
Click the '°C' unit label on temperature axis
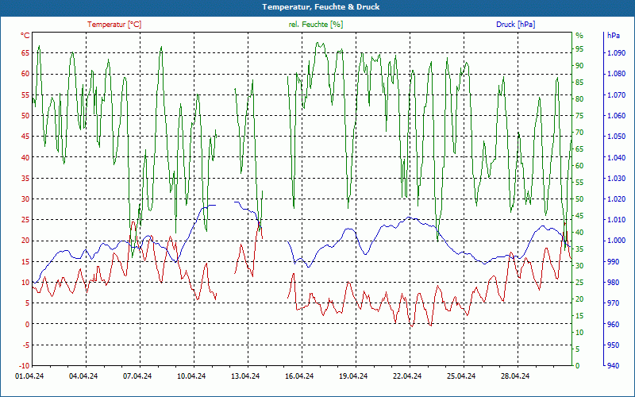(25, 36)
